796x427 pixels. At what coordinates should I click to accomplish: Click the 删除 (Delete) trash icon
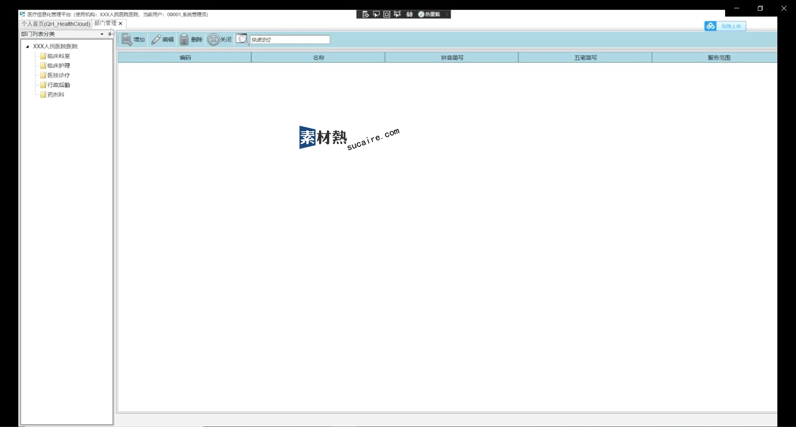coord(184,40)
